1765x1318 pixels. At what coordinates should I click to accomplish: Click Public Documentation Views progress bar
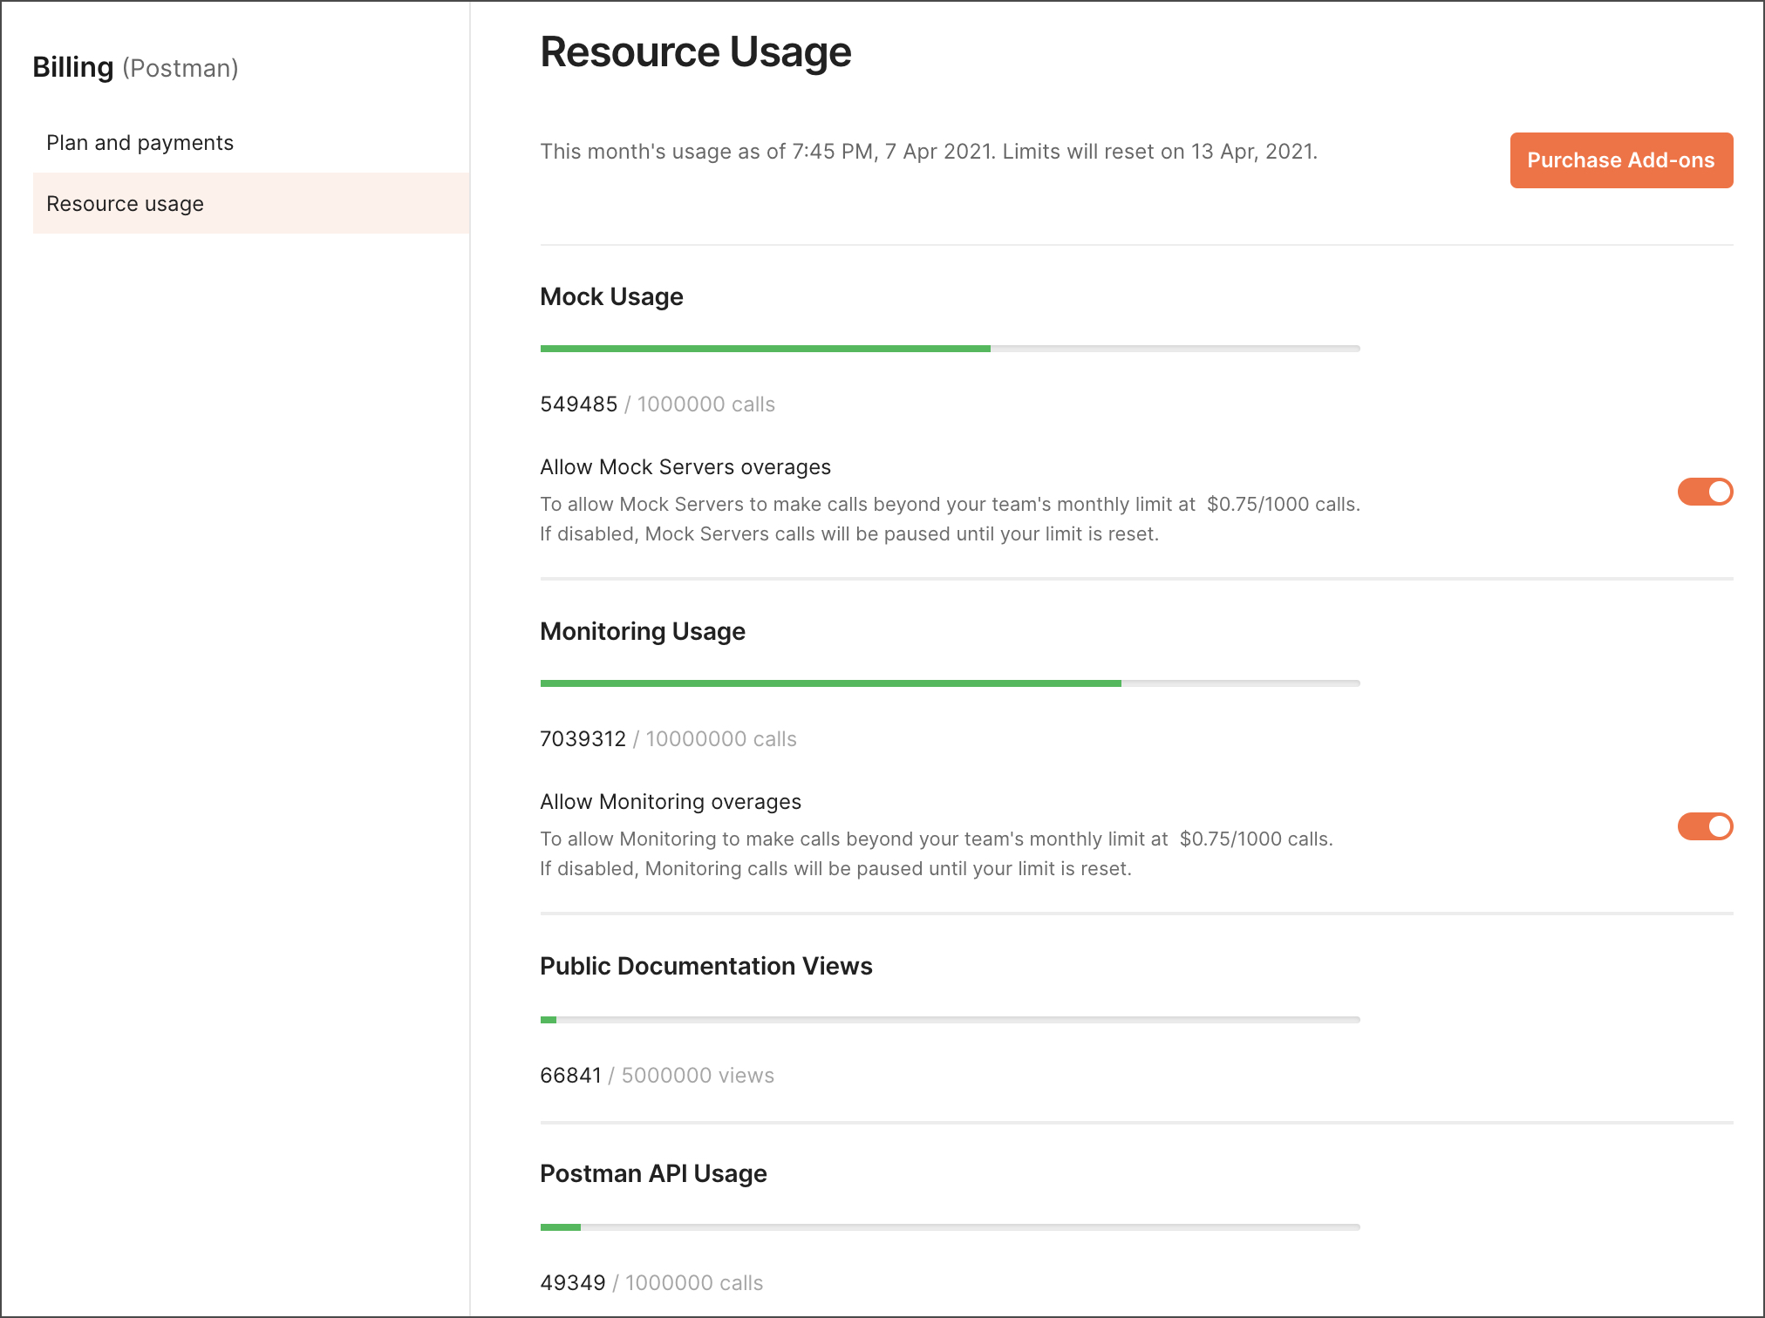(950, 1020)
